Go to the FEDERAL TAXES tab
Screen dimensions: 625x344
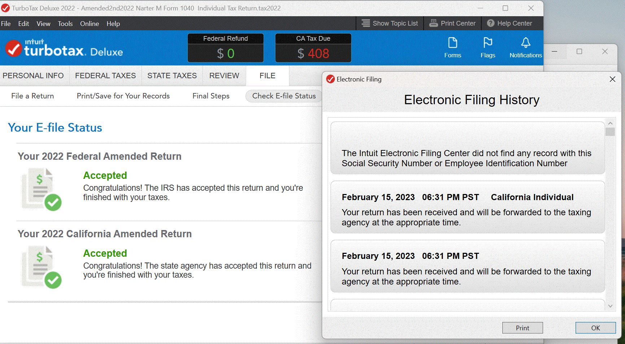click(105, 76)
